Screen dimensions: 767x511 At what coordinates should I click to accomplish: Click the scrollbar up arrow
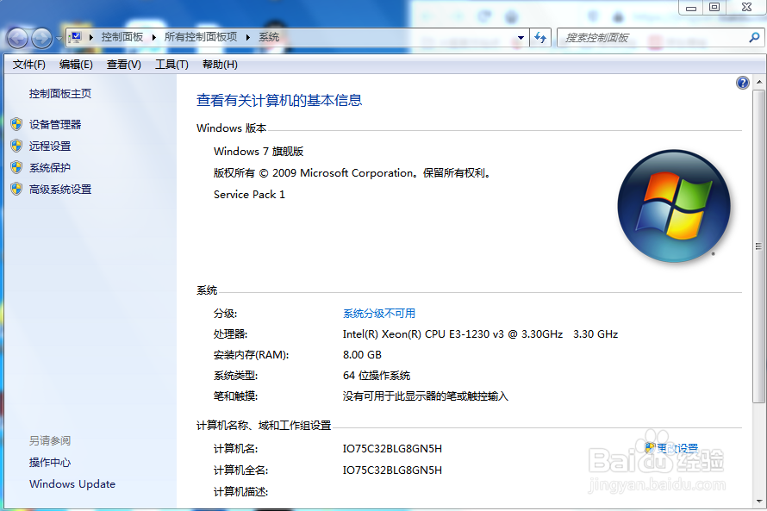[759, 82]
